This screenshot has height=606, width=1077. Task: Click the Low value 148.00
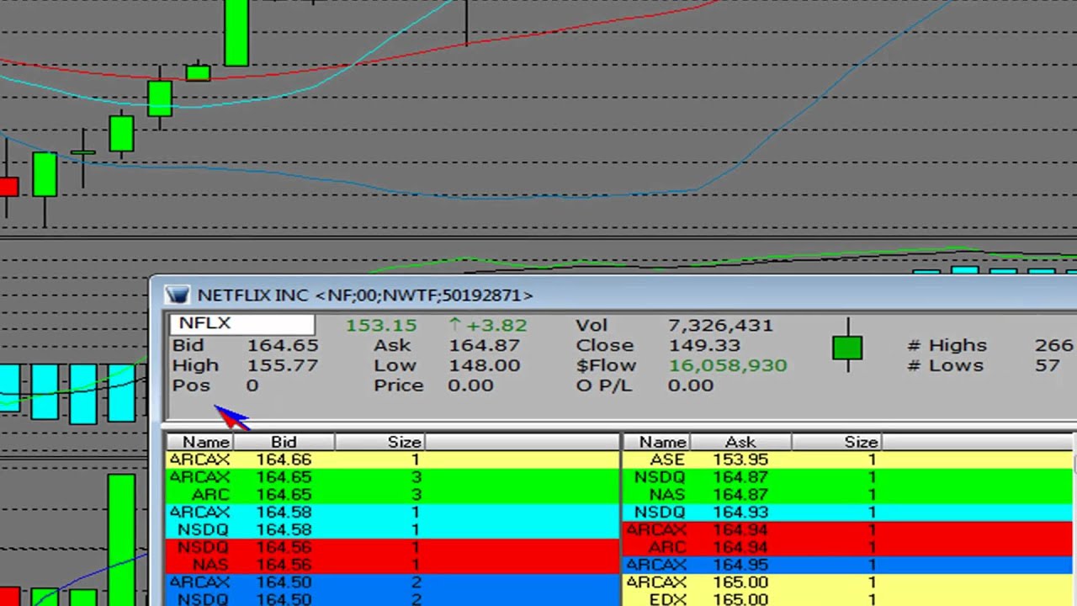pyautogui.click(x=484, y=365)
